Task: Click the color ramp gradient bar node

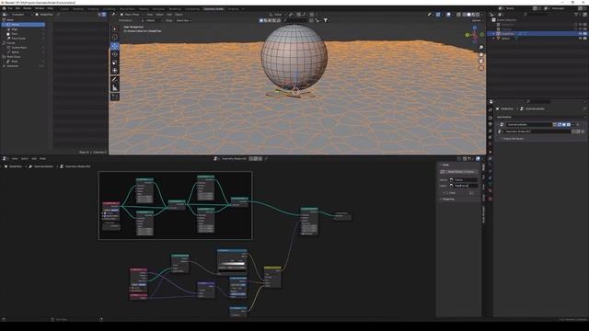Action: tap(232, 264)
